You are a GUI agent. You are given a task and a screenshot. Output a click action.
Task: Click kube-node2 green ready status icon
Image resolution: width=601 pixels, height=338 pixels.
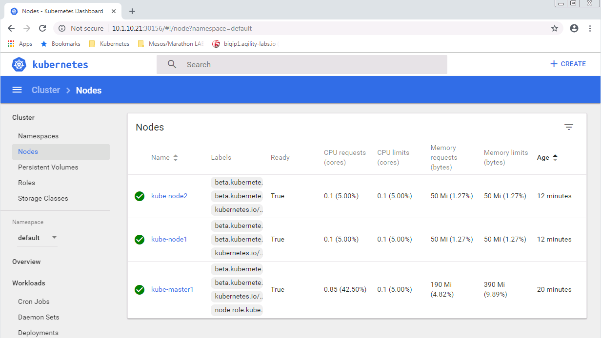coord(140,196)
